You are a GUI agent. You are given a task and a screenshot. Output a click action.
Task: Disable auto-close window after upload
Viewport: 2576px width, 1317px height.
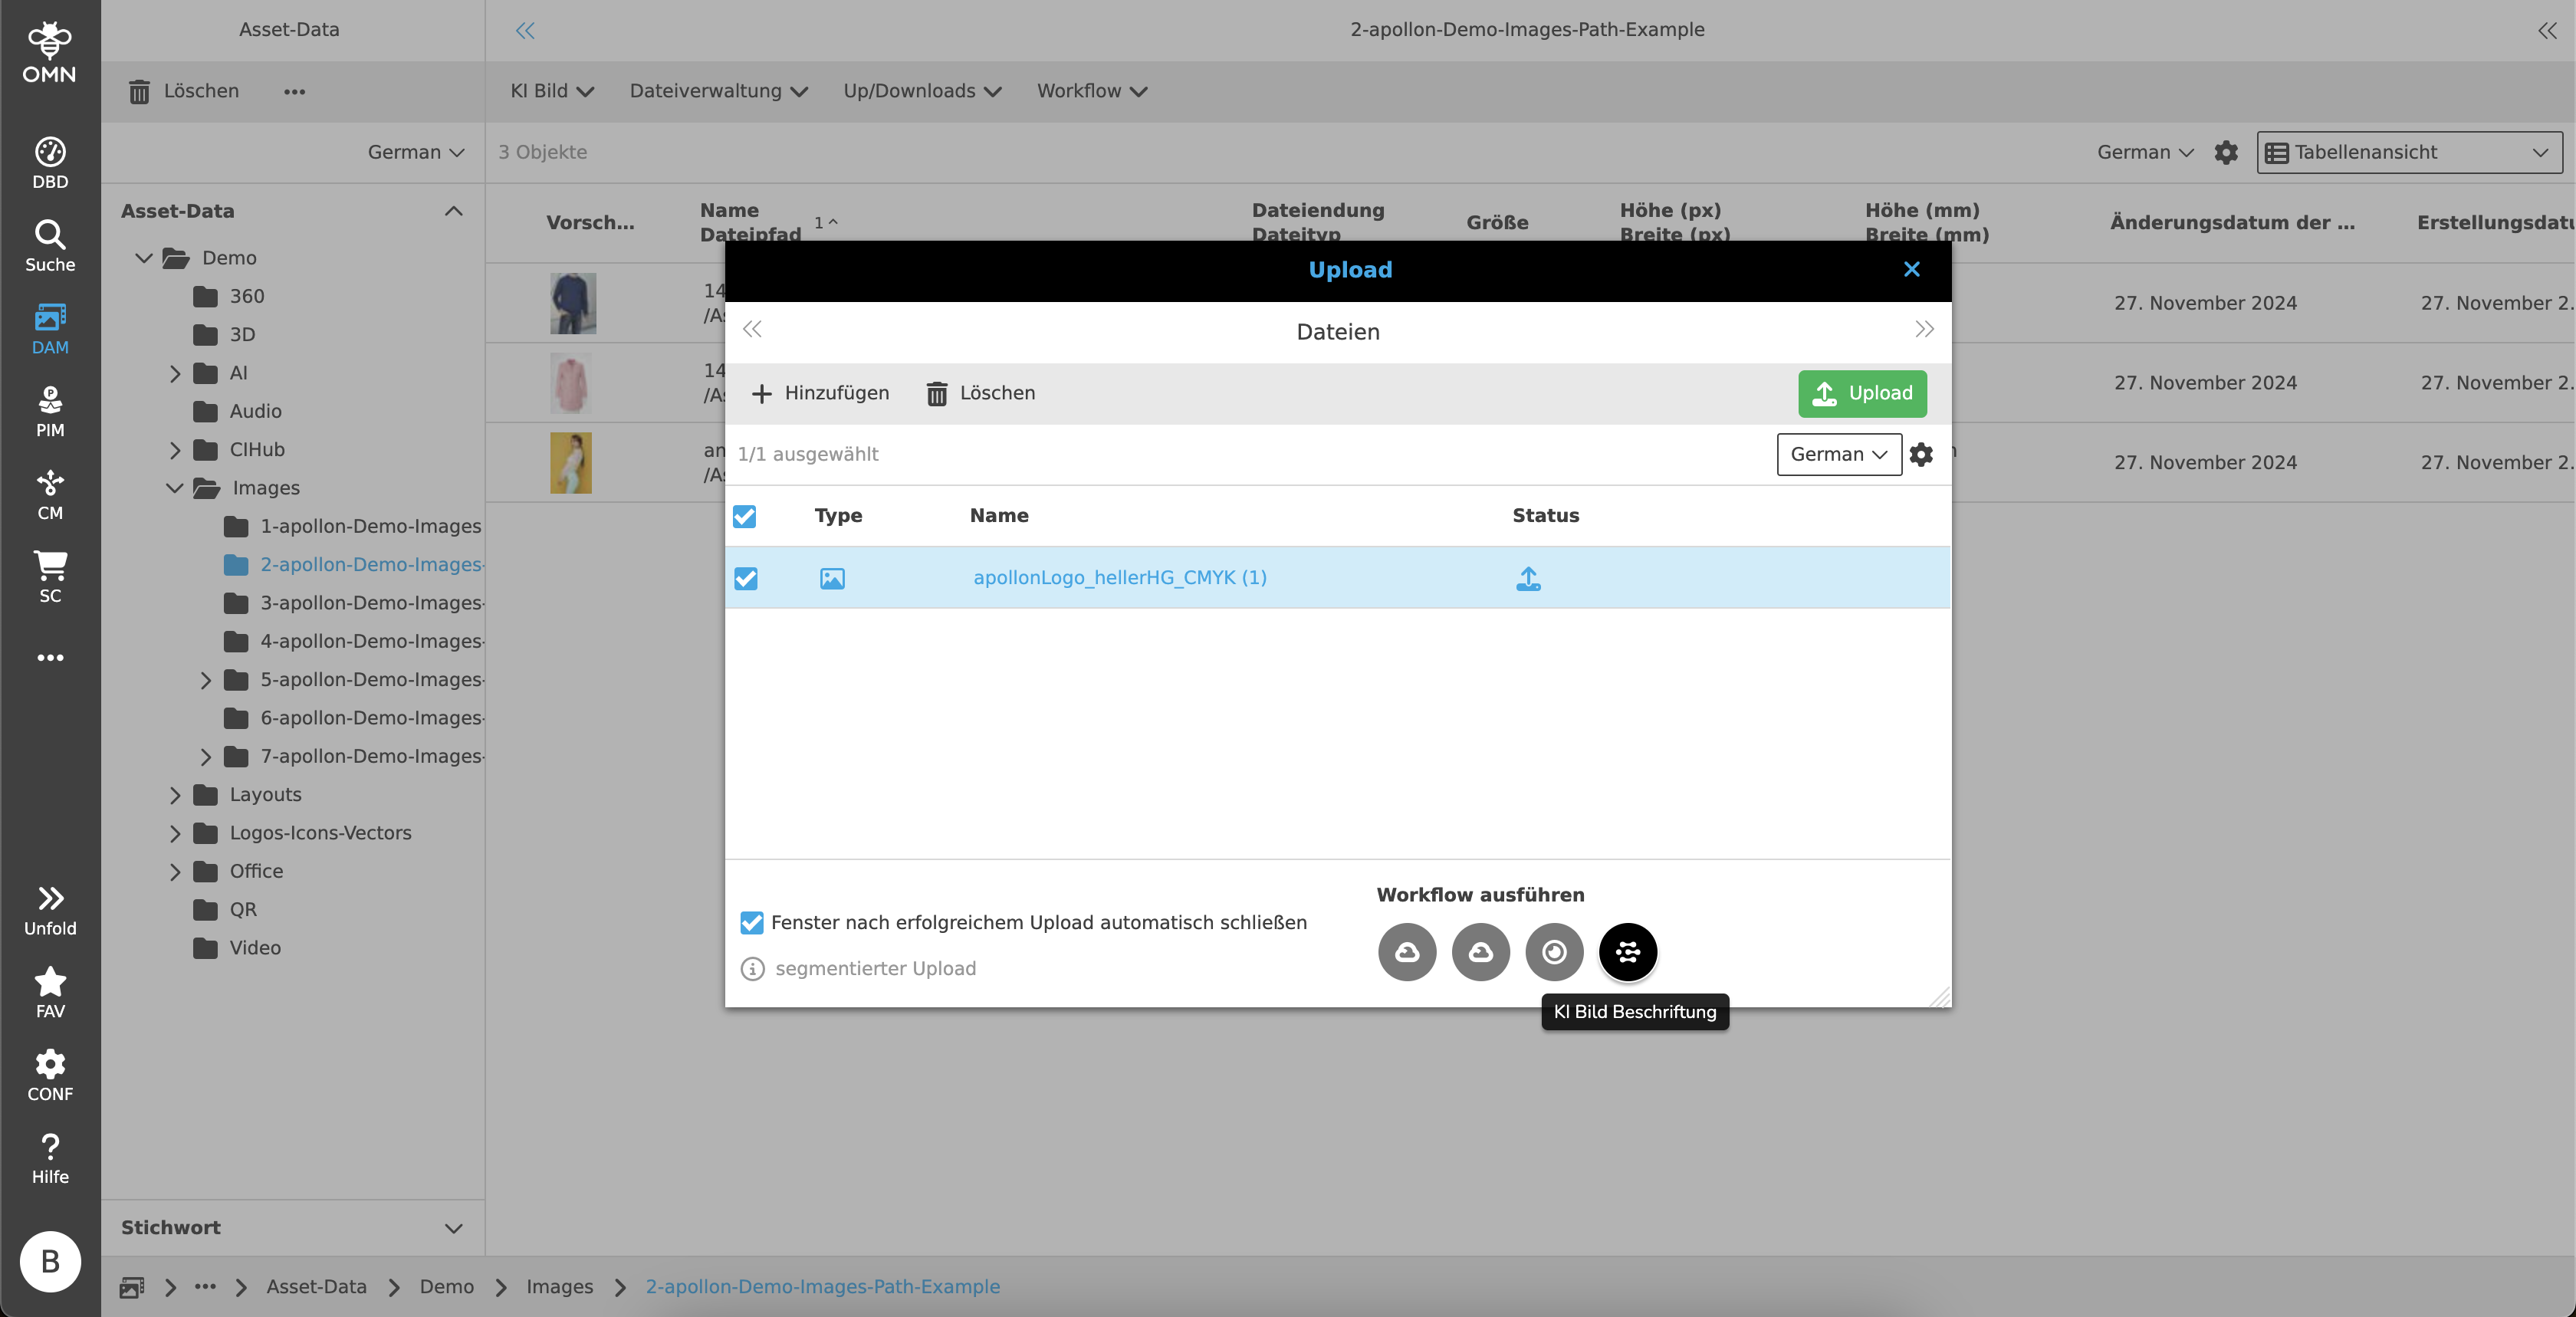752,922
